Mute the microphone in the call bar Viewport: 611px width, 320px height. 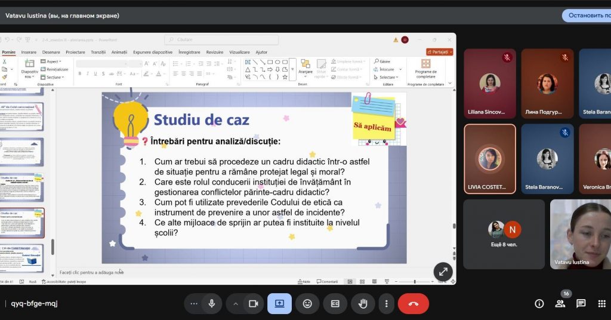[211, 303]
